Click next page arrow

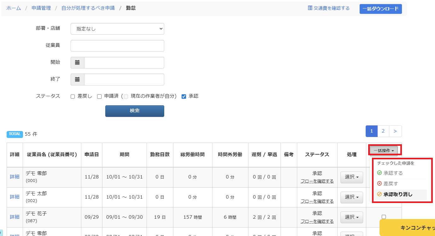point(396,131)
